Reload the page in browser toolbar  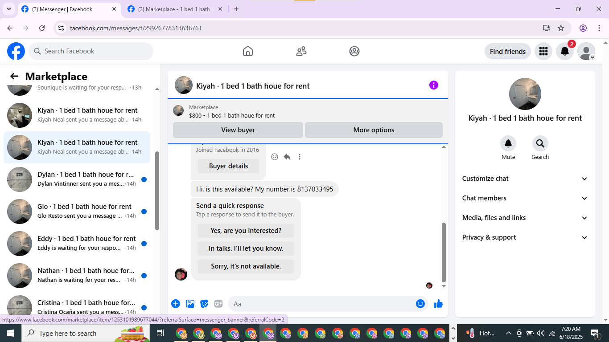(x=42, y=28)
